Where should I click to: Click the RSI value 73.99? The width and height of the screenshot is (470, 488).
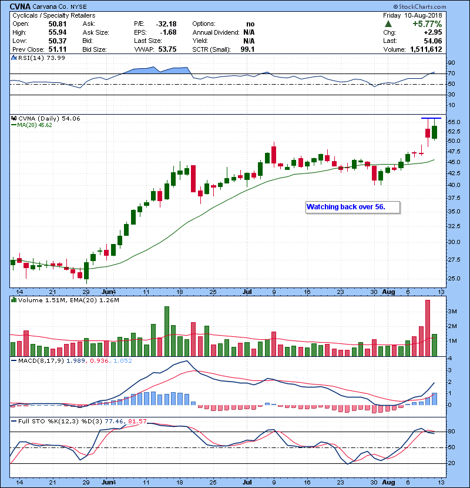tap(55, 58)
